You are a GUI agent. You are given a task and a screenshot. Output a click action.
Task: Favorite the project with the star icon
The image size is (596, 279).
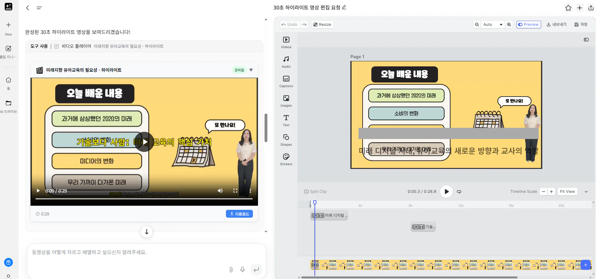(568, 8)
